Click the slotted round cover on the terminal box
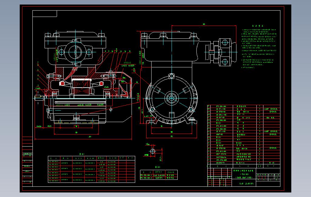 tap(75, 52)
